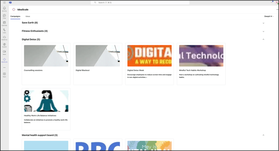Viewport: 279px width, 151px height.
Task: Click the Encourage employees description text
Action: point(150,76)
